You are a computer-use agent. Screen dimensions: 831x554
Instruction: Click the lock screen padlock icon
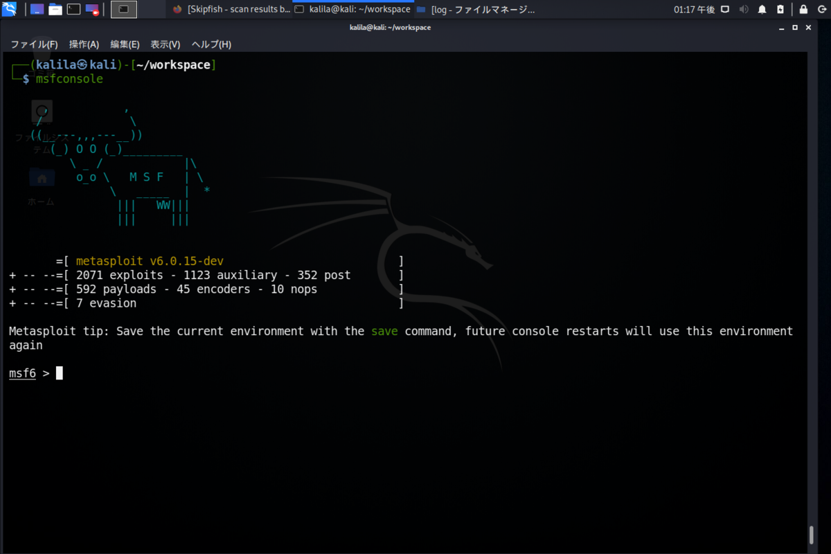tap(803, 10)
